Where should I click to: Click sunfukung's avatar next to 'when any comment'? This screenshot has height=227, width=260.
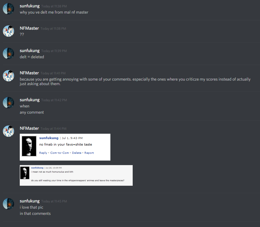[x=8, y=103]
